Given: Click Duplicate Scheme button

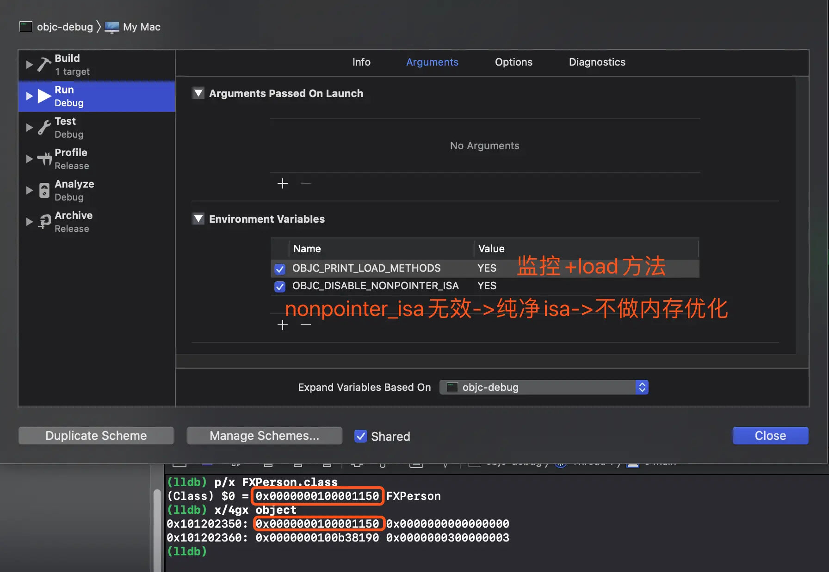Looking at the screenshot, I should pos(96,436).
